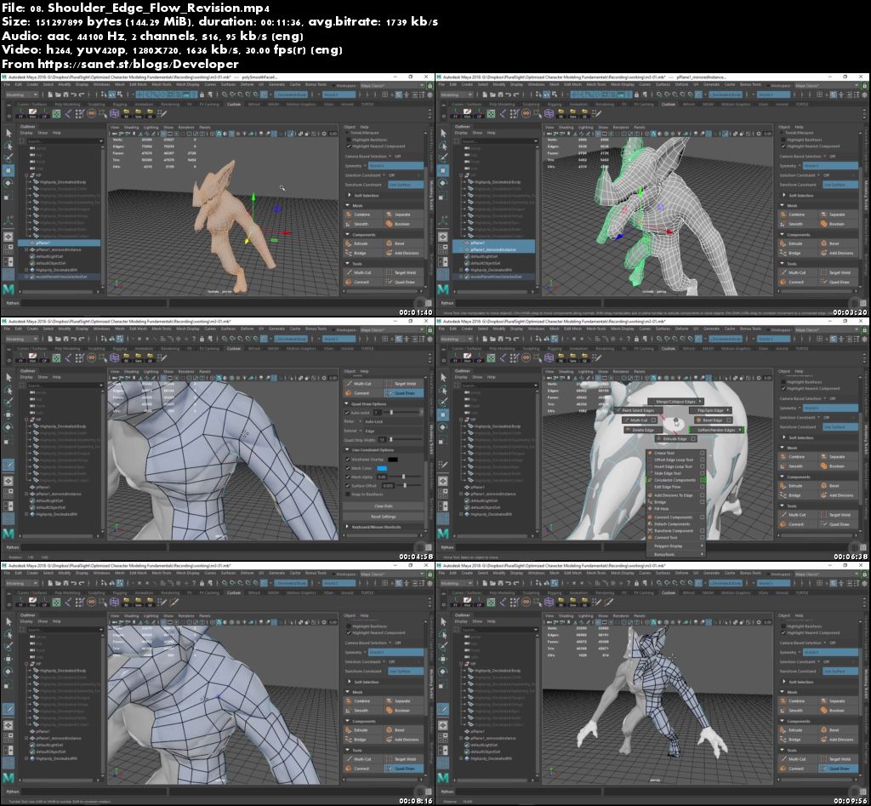Click Reset Settings in the 00:04:58 frame
This screenshot has width=871, height=806.
384,517
